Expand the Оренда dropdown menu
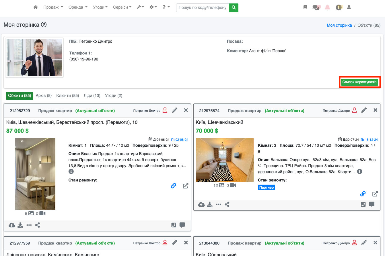385x256 pixels. tap(78, 7)
